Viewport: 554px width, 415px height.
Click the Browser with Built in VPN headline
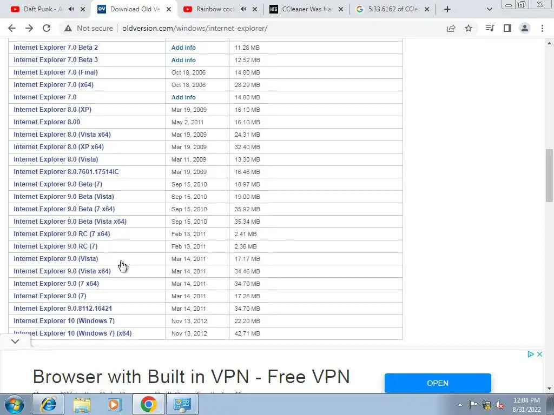(x=191, y=377)
